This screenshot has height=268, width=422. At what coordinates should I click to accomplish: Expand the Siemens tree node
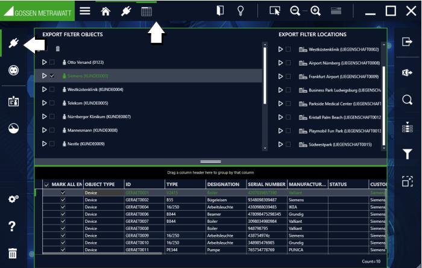(x=45, y=76)
